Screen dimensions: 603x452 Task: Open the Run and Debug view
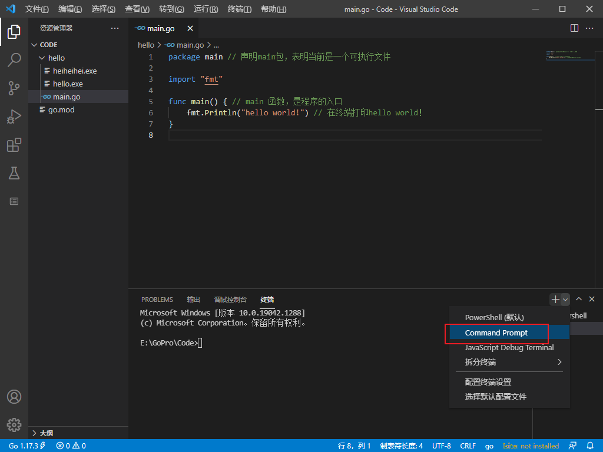pyautogui.click(x=14, y=117)
